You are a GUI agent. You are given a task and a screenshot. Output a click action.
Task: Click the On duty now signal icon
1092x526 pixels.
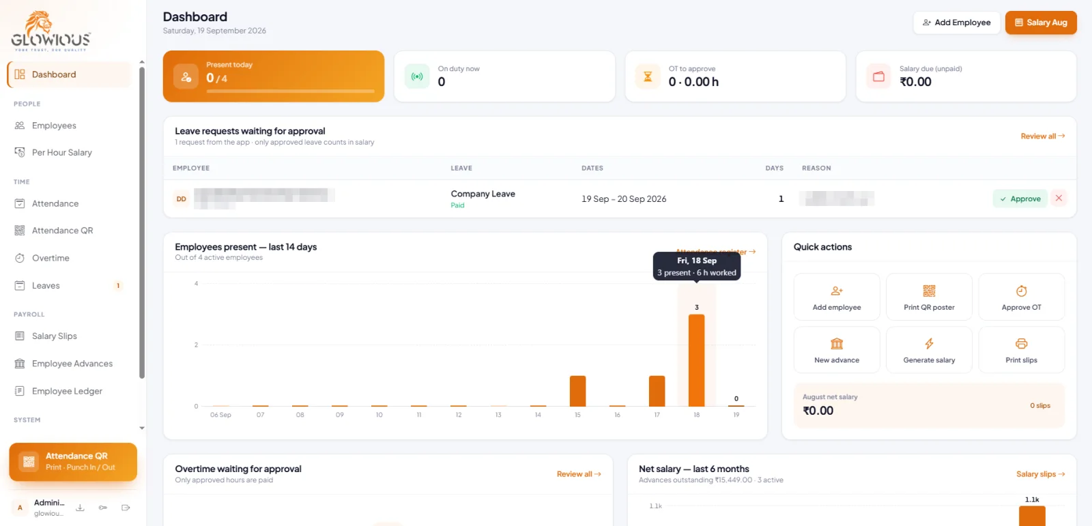[417, 76]
